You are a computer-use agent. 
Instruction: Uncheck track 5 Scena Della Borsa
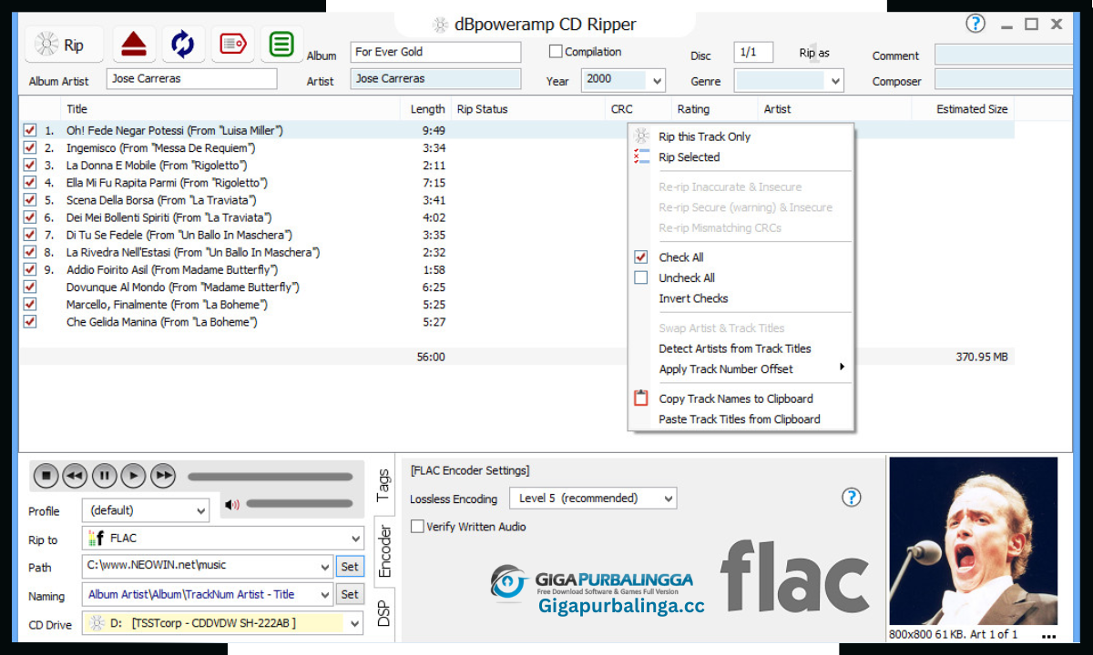pos(30,200)
